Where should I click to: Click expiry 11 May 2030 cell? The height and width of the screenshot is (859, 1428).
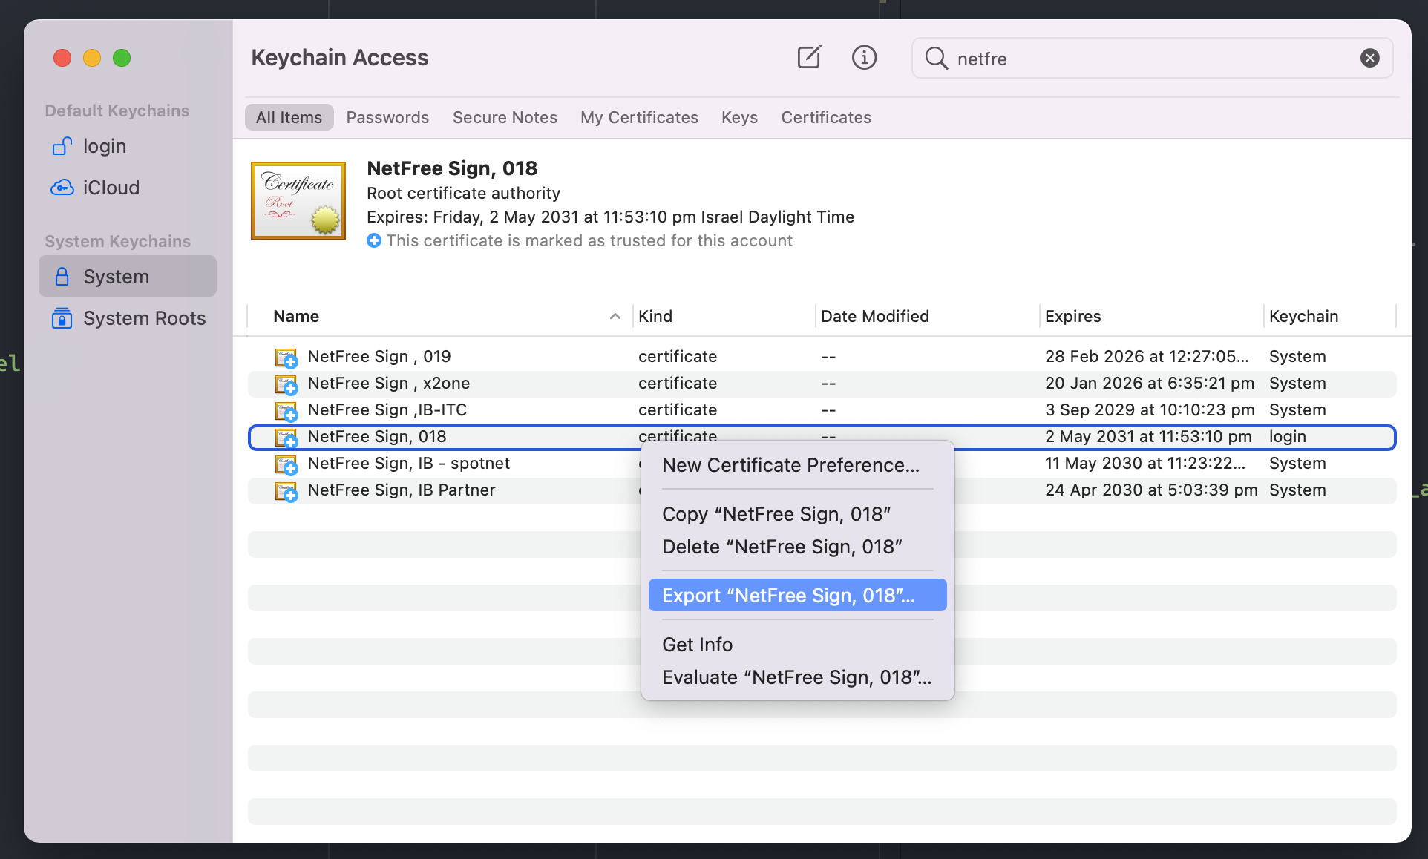click(1145, 464)
